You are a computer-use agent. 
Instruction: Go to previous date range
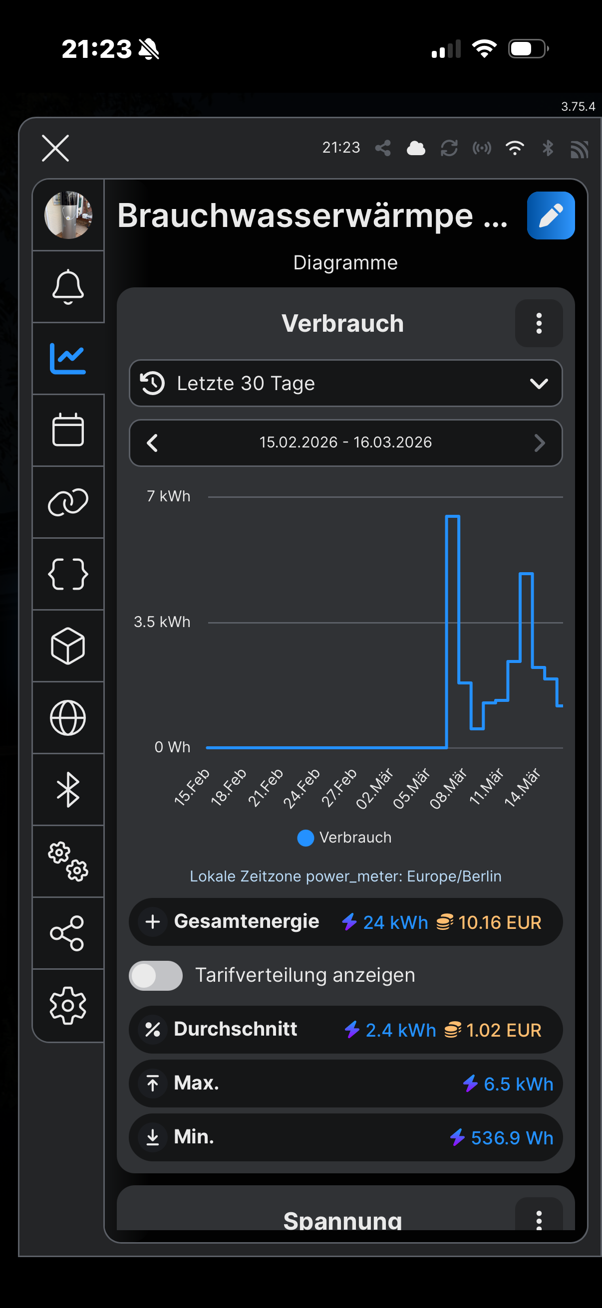click(x=152, y=443)
